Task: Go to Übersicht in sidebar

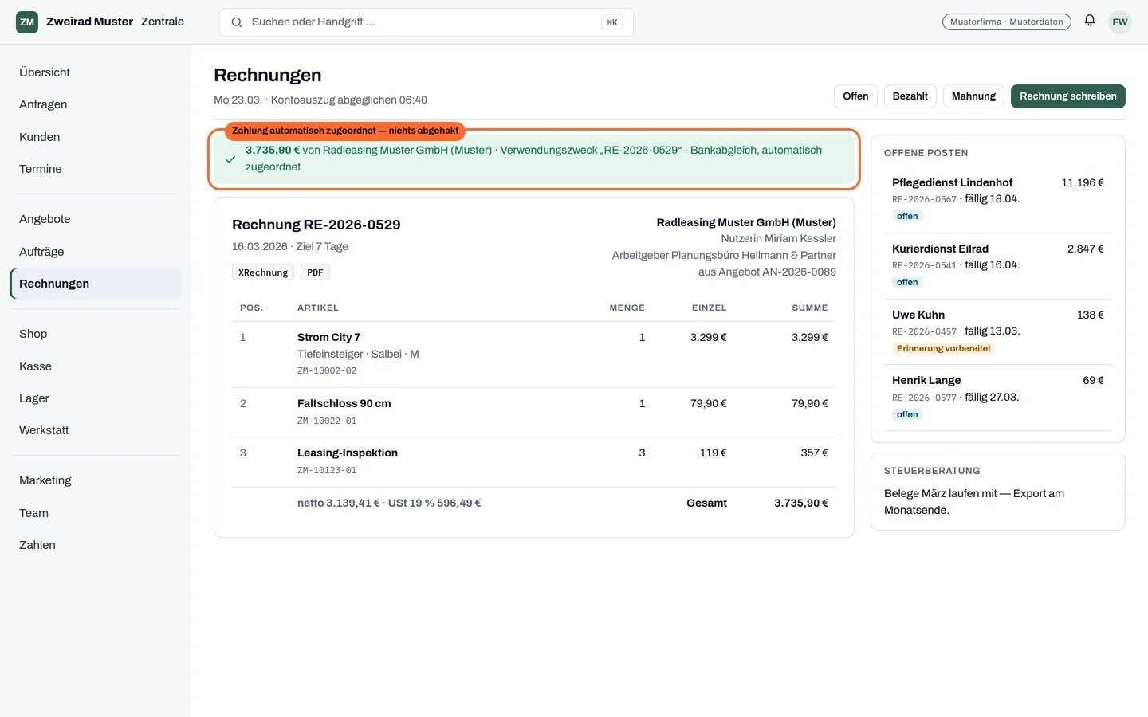Action: point(96,72)
